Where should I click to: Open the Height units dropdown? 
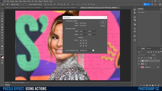click(x=92, y=35)
